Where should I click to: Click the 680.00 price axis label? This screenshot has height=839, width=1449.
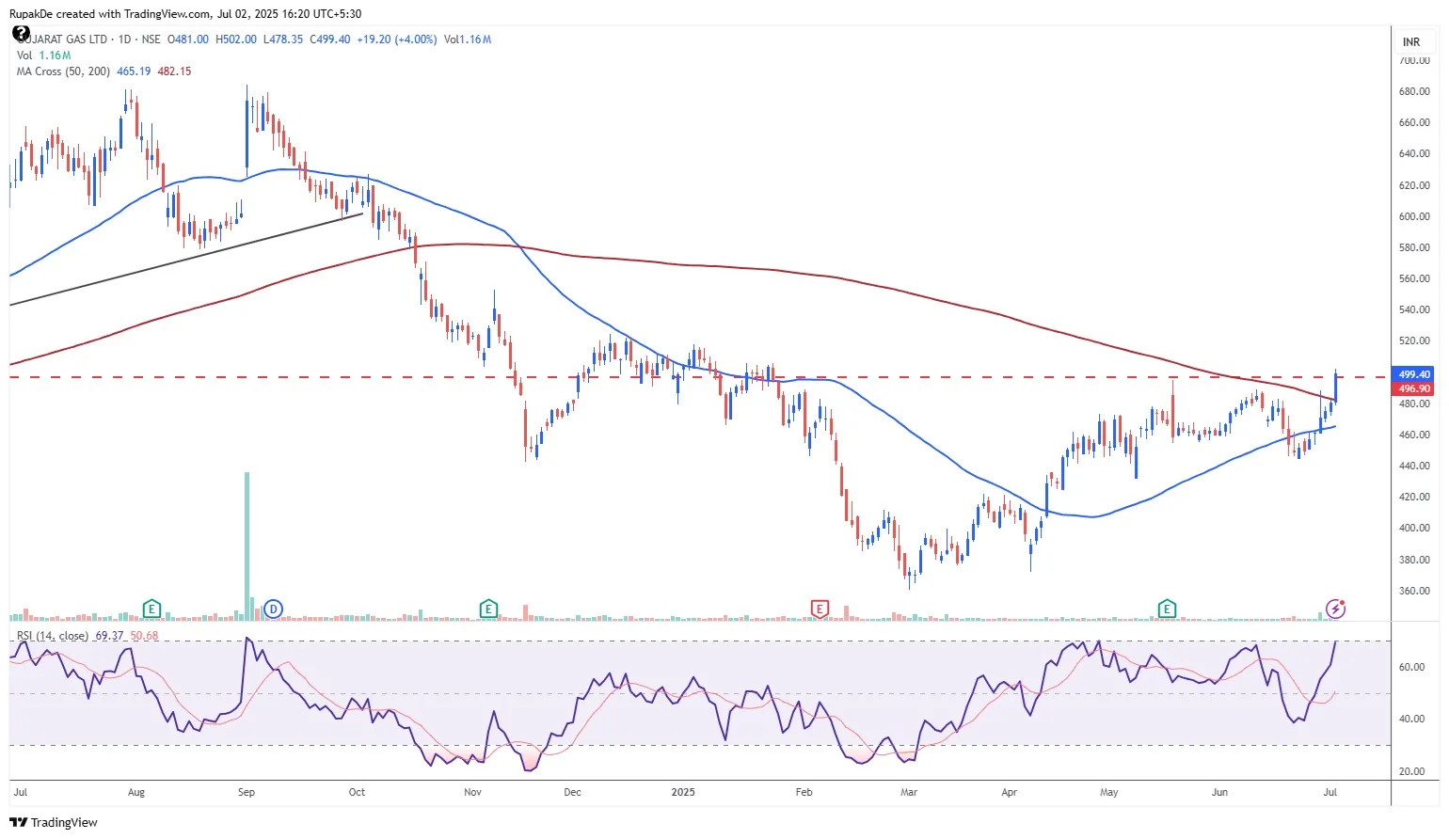click(1414, 92)
